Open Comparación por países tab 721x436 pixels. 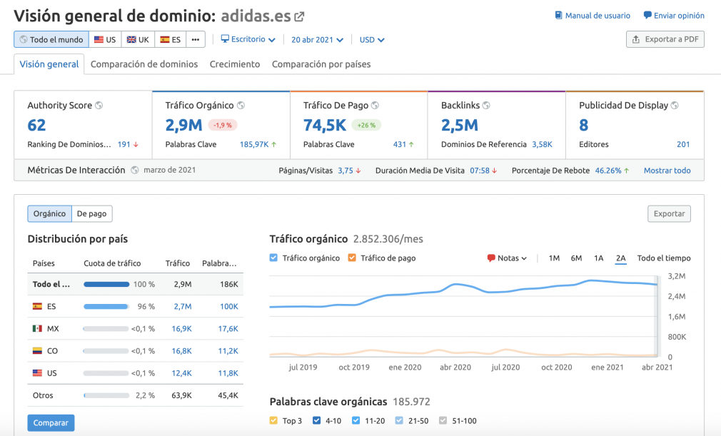pyautogui.click(x=321, y=64)
